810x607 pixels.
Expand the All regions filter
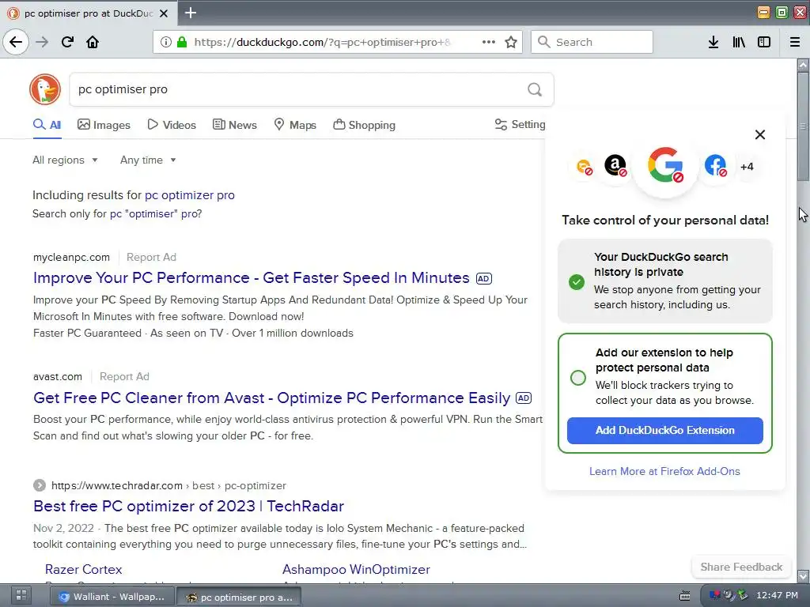(65, 160)
